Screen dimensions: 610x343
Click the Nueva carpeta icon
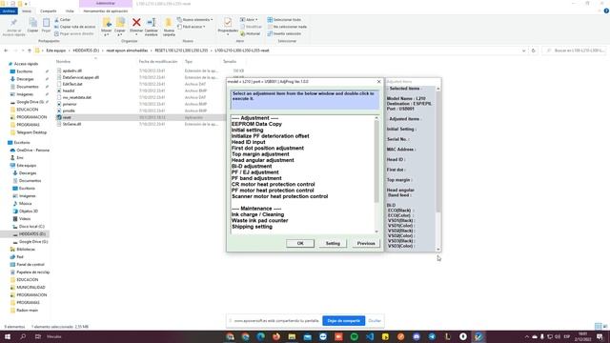[169, 23]
